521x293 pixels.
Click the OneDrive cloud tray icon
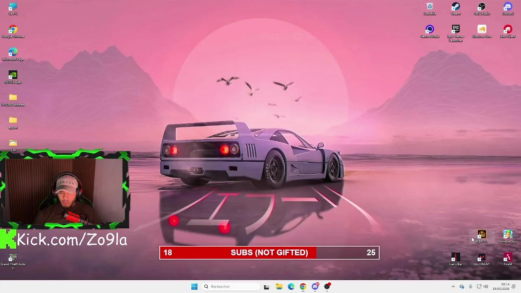[x=462, y=286]
